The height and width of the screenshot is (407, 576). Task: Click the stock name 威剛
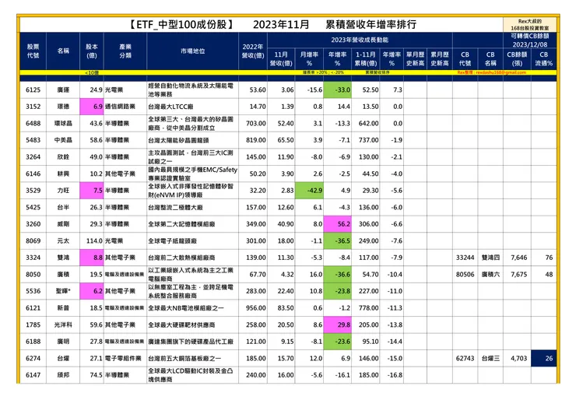click(x=63, y=224)
